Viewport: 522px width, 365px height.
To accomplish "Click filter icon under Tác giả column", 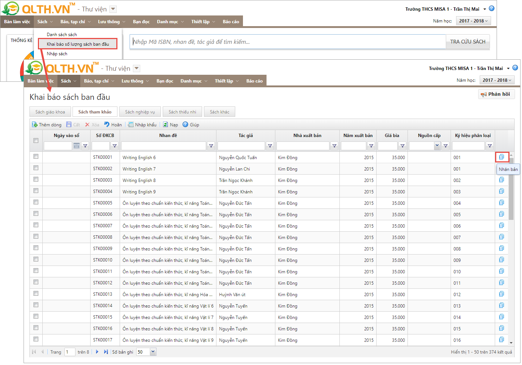I will [x=270, y=146].
